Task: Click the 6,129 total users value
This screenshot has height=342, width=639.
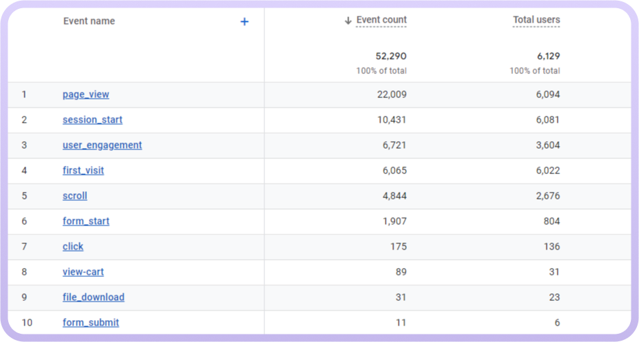Action: pos(548,56)
